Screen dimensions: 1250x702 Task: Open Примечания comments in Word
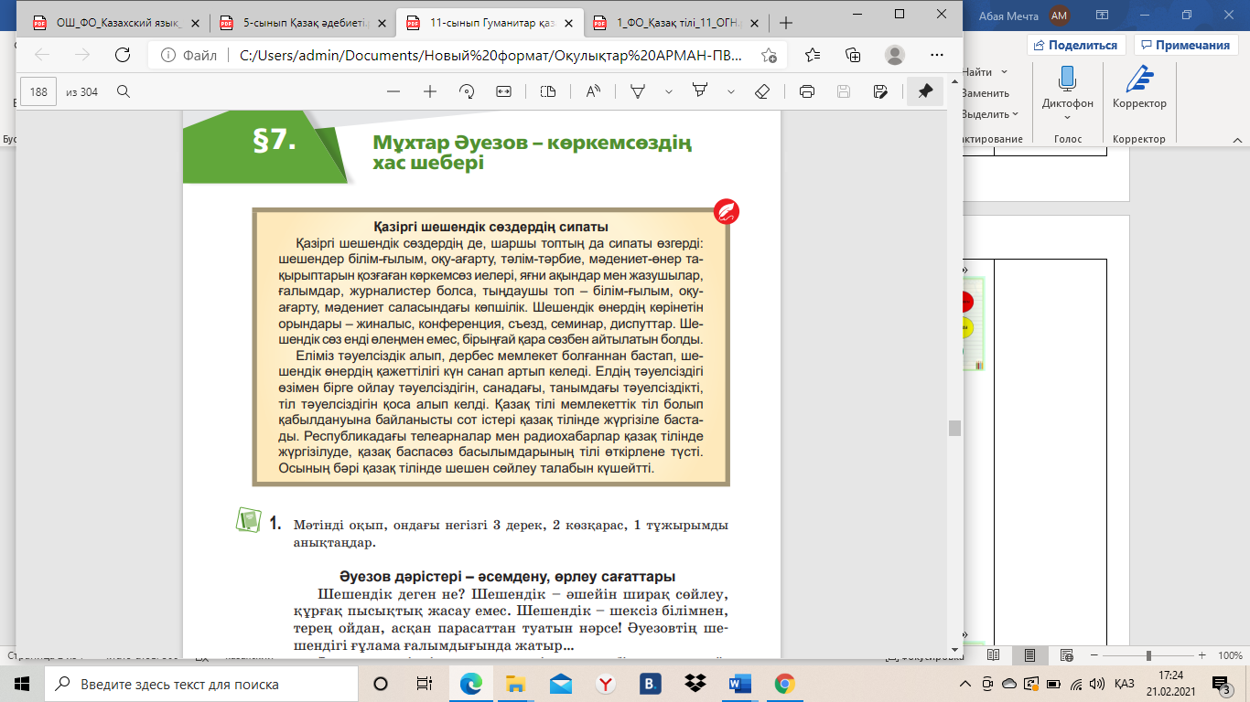[x=1185, y=45]
